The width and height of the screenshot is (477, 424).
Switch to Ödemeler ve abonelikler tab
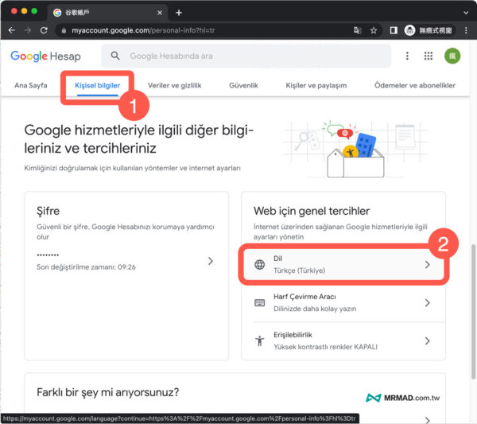[x=415, y=86]
